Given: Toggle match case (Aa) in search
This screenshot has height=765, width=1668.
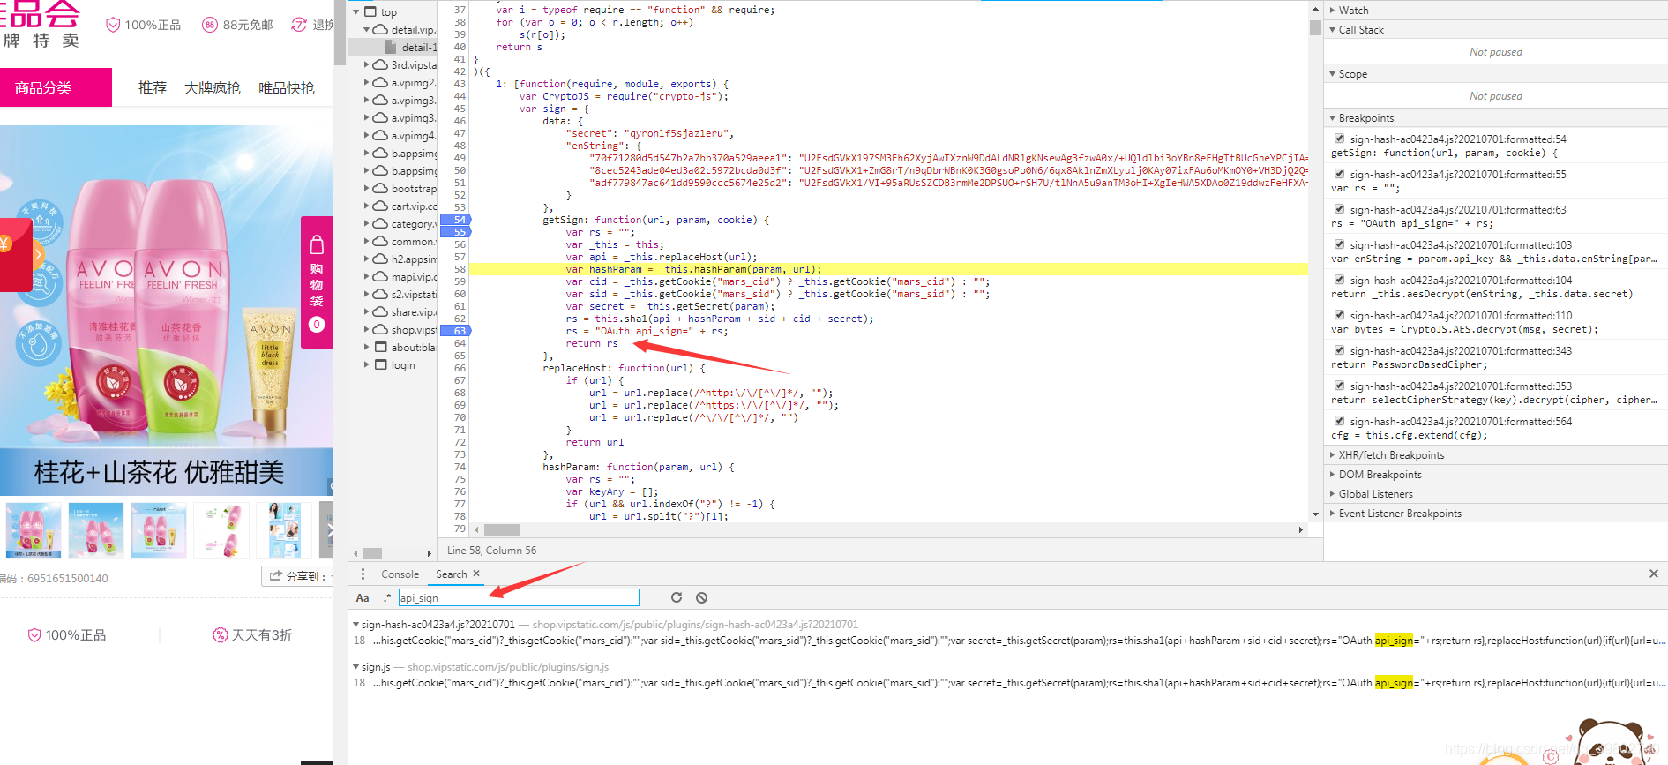Looking at the screenshot, I should point(363,598).
